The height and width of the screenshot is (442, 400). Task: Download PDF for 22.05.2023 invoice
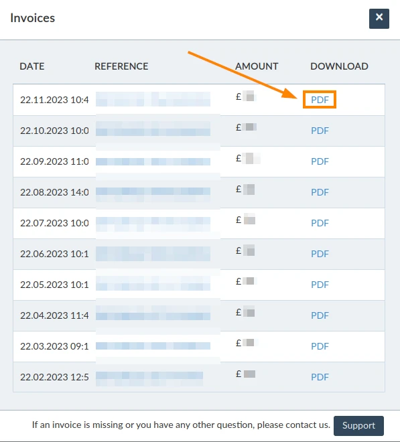(320, 285)
